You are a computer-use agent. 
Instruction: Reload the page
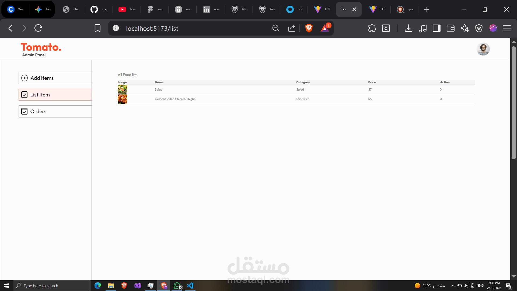(x=38, y=28)
